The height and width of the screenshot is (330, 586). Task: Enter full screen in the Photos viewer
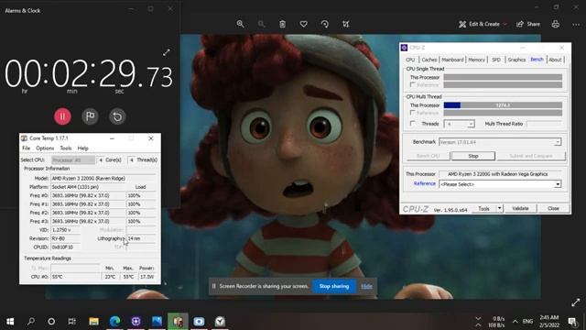pos(576,302)
